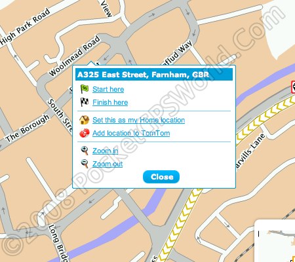This screenshot has width=295, height=262.
Task: Click the A325 East Street popup title bar
Action: coord(154,75)
